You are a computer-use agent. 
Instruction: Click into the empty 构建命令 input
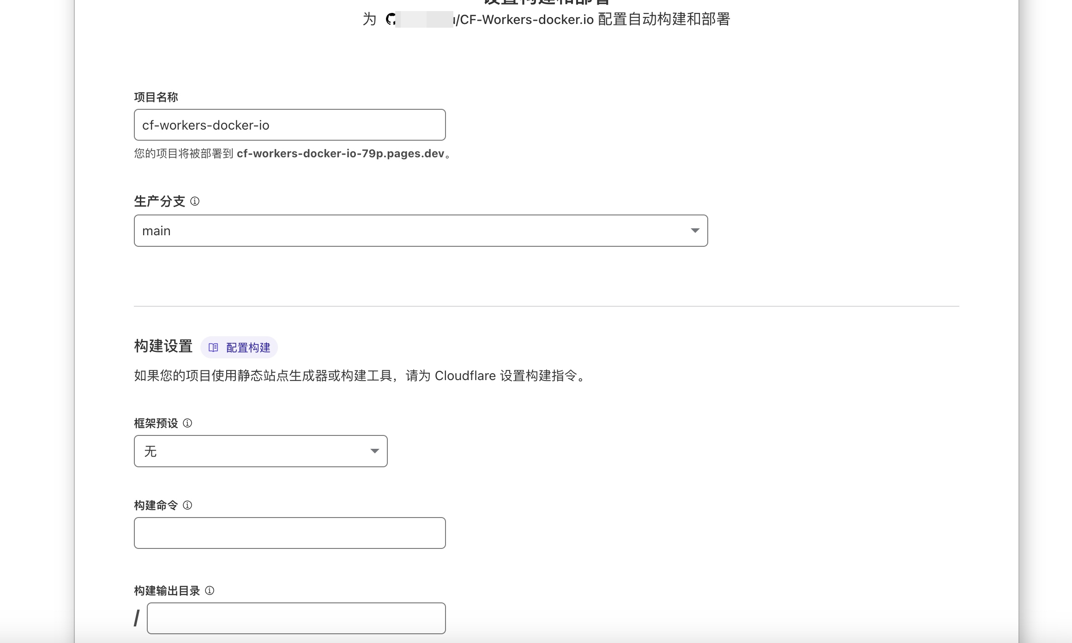click(289, 533)
